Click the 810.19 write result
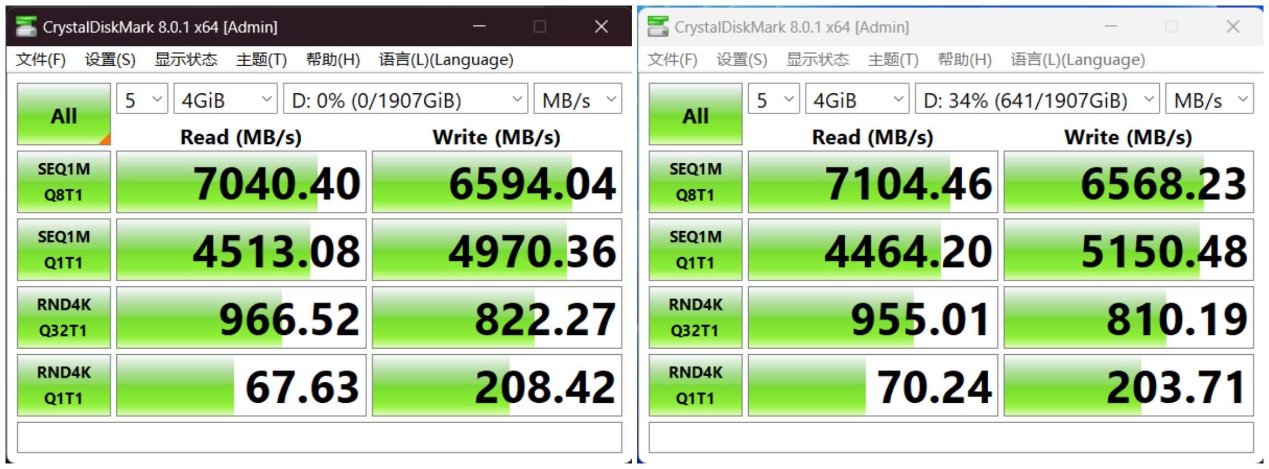1269x469 pixels. pos(1129,318)
